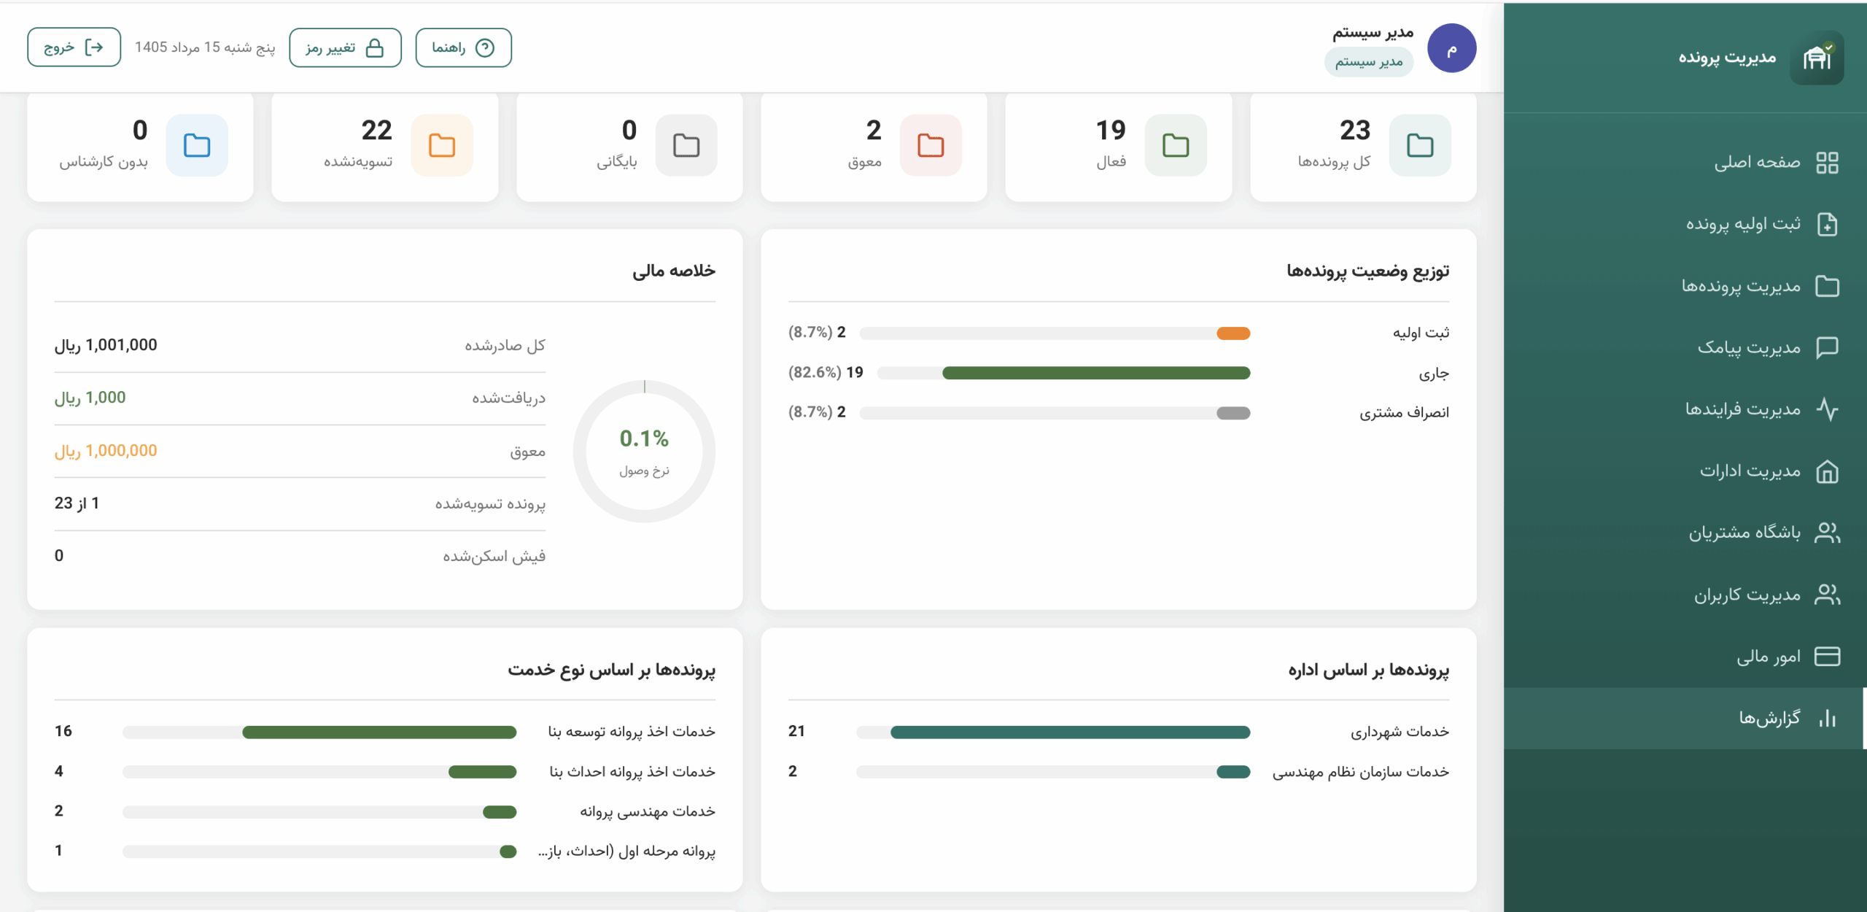Click the خدمات سازمان نظام مهندسی label
Screen dimensions: 1867x912
(1361, 772)
